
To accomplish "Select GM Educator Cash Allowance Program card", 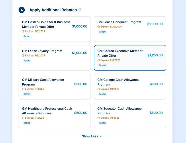I will [130, 115].
